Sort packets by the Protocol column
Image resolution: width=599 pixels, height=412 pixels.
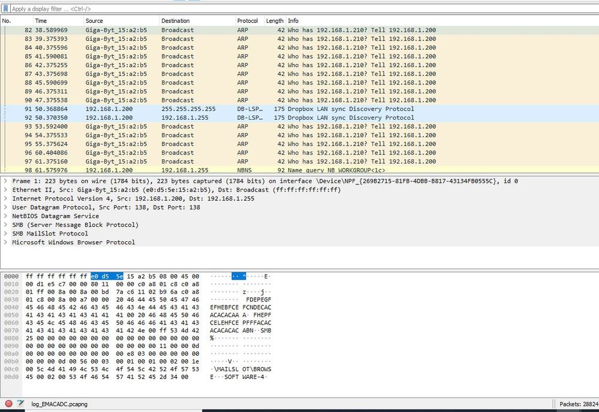click(248, 20)
